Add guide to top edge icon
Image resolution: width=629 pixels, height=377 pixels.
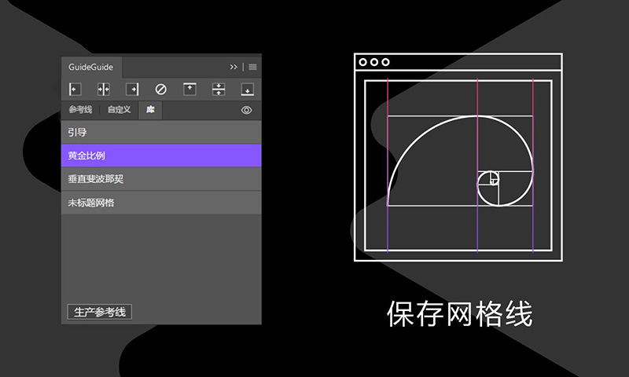(189, 89)
